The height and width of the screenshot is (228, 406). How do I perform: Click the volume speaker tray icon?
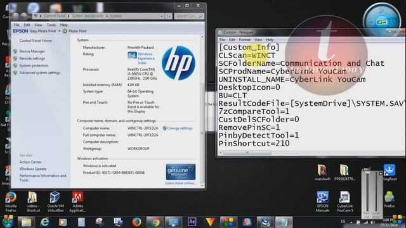click(372, 222)
